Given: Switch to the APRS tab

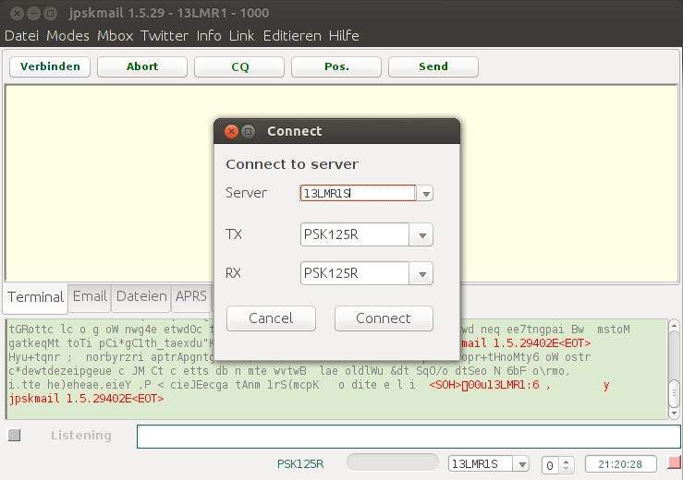Looking at the screenshot, I should point(191,297).
